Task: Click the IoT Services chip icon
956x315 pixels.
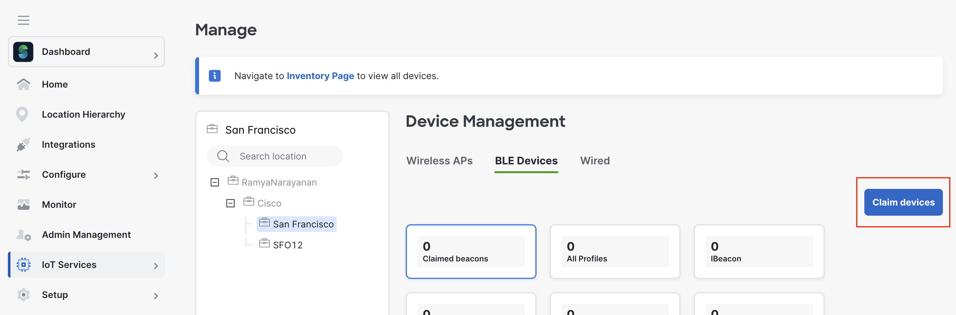Action: coord(23,265)
